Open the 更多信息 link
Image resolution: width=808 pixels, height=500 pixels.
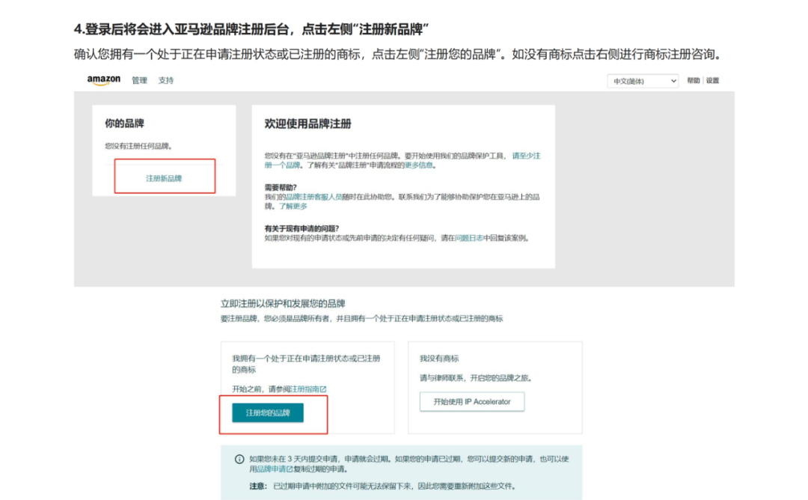click(419, 165)
